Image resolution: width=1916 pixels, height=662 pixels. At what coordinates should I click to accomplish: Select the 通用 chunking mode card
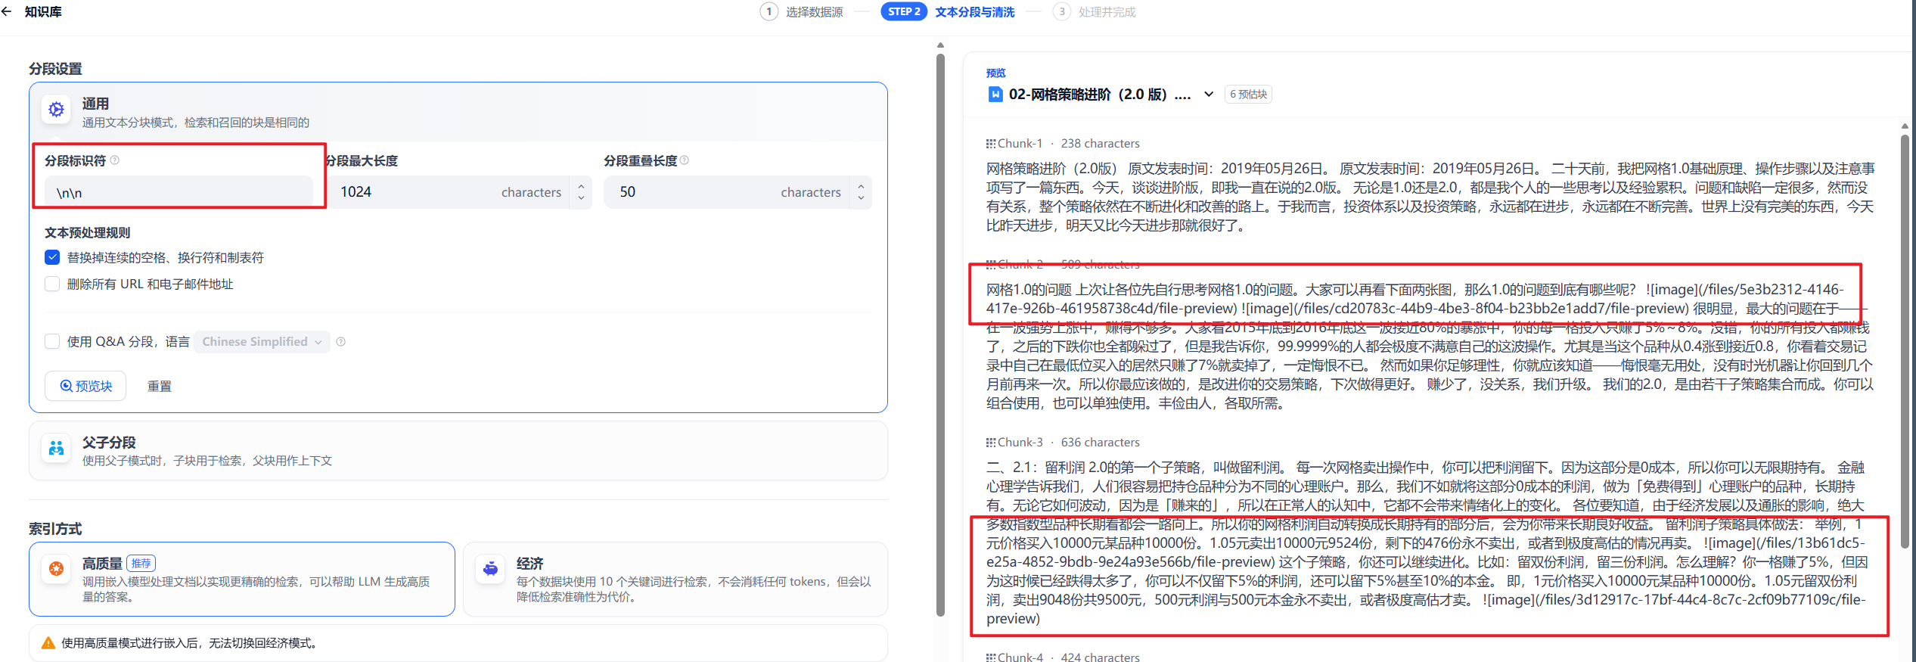pyautogui.click(x=458, y=112)
